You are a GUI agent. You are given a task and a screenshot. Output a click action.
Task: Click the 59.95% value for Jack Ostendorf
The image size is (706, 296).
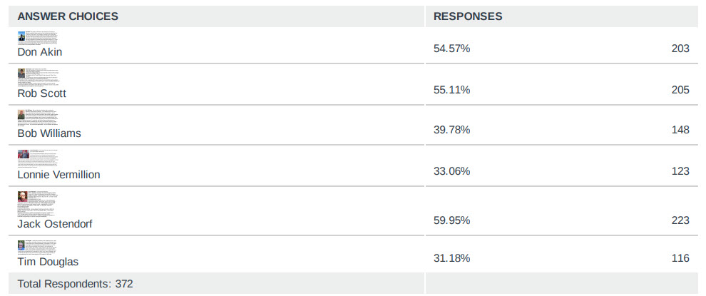coord(451,220)
